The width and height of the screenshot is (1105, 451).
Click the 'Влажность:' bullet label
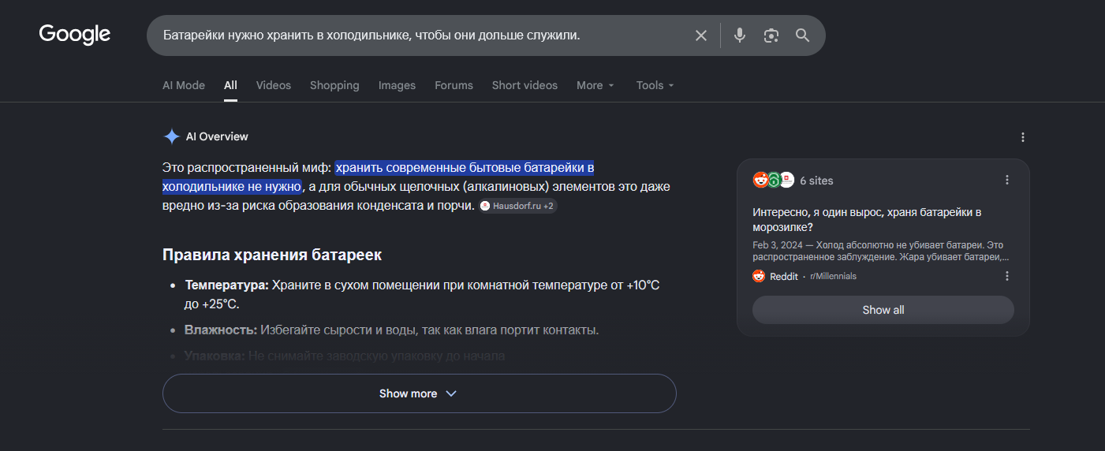coord(221,330)
